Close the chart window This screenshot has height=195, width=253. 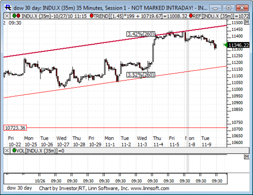point(242,8)
